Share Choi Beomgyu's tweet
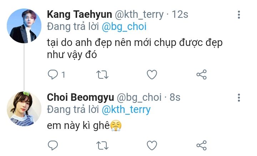 pos(202,145)
